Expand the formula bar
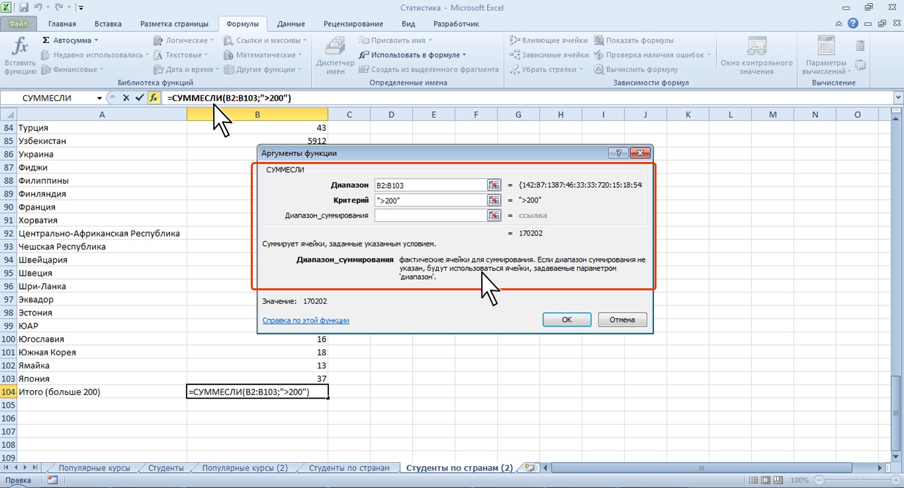 (898, 98)
